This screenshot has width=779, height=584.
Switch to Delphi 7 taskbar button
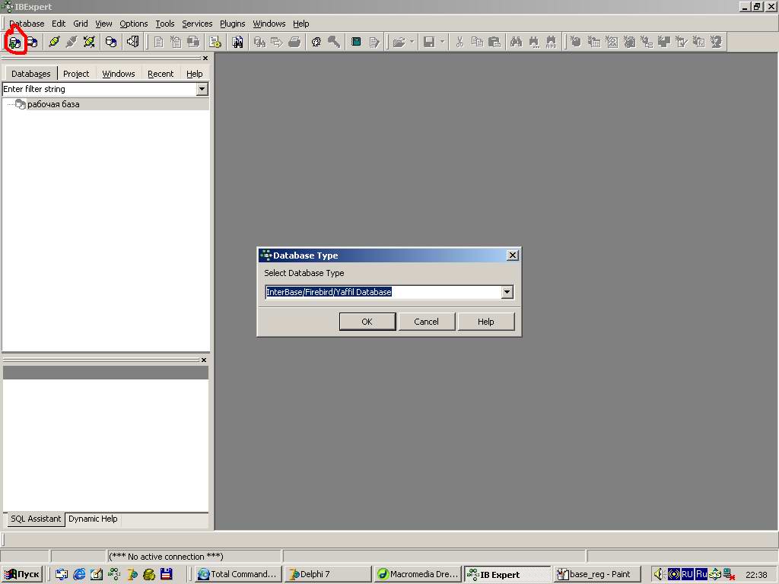(x=329, y=574)
